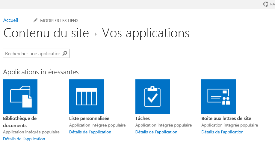Image resolution: width=275 pixels, height=151 pixels.
Task: Open the Accueil navigation link
Action: [x=11, y=20]
